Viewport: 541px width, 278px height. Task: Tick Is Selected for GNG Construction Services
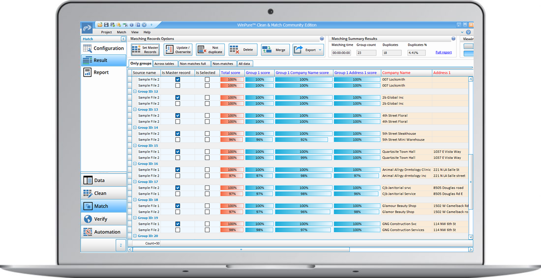(x=207, y=230)
